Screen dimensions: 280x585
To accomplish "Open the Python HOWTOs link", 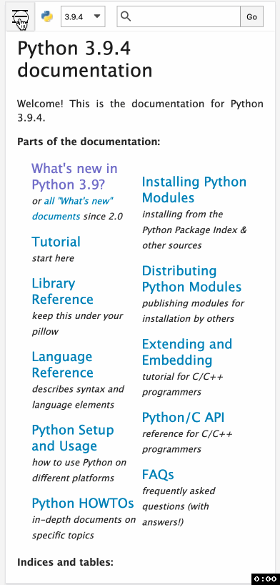I will coord(83,503).
